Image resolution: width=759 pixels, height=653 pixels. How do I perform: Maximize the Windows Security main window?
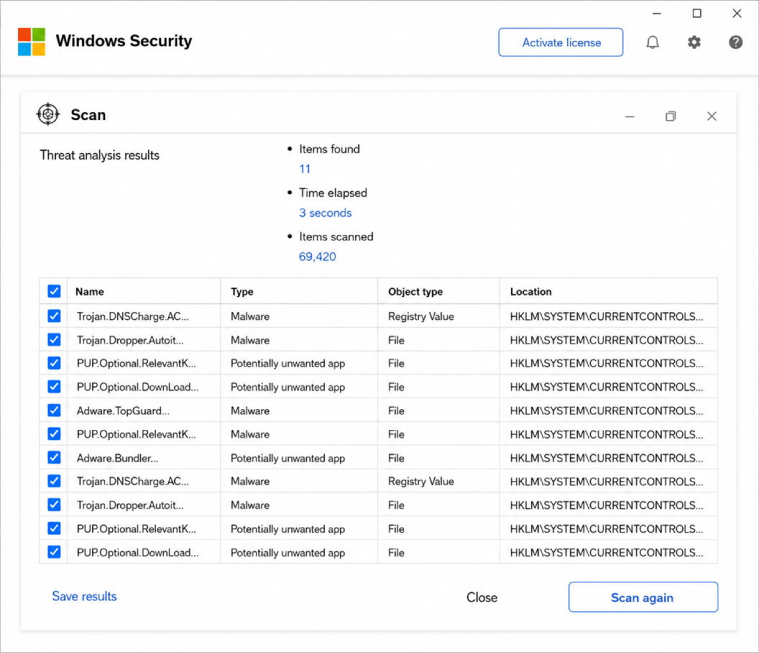[x=697, y=14]
